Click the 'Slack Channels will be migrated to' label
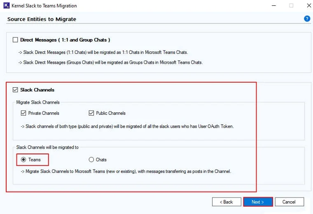The width and height of the screenshot is (313, 214). [x=47, y=147]
